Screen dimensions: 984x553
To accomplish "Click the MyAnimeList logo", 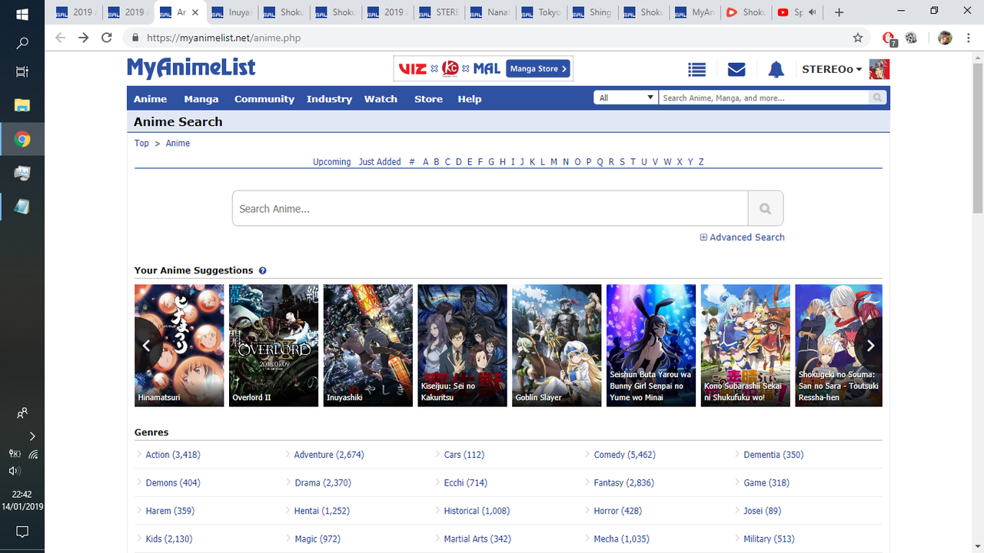I will click(191, 68).
